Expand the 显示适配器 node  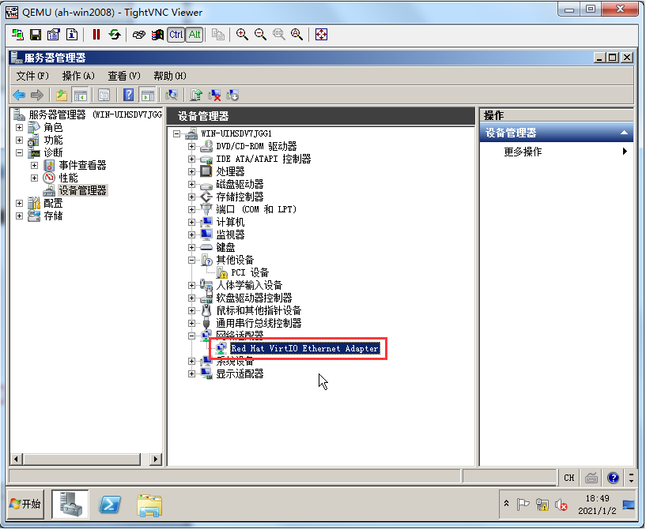[191, 373]
